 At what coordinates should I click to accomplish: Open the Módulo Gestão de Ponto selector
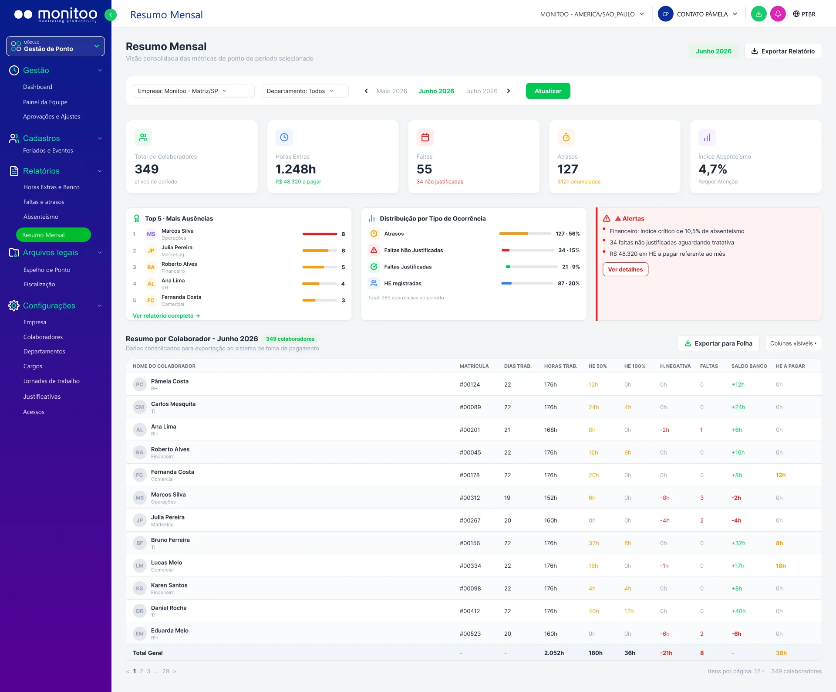coord(55,46)
